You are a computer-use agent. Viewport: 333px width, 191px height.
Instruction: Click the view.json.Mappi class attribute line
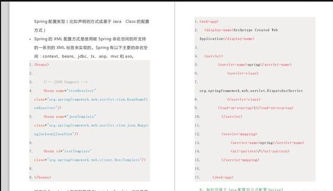pos(91,125)
